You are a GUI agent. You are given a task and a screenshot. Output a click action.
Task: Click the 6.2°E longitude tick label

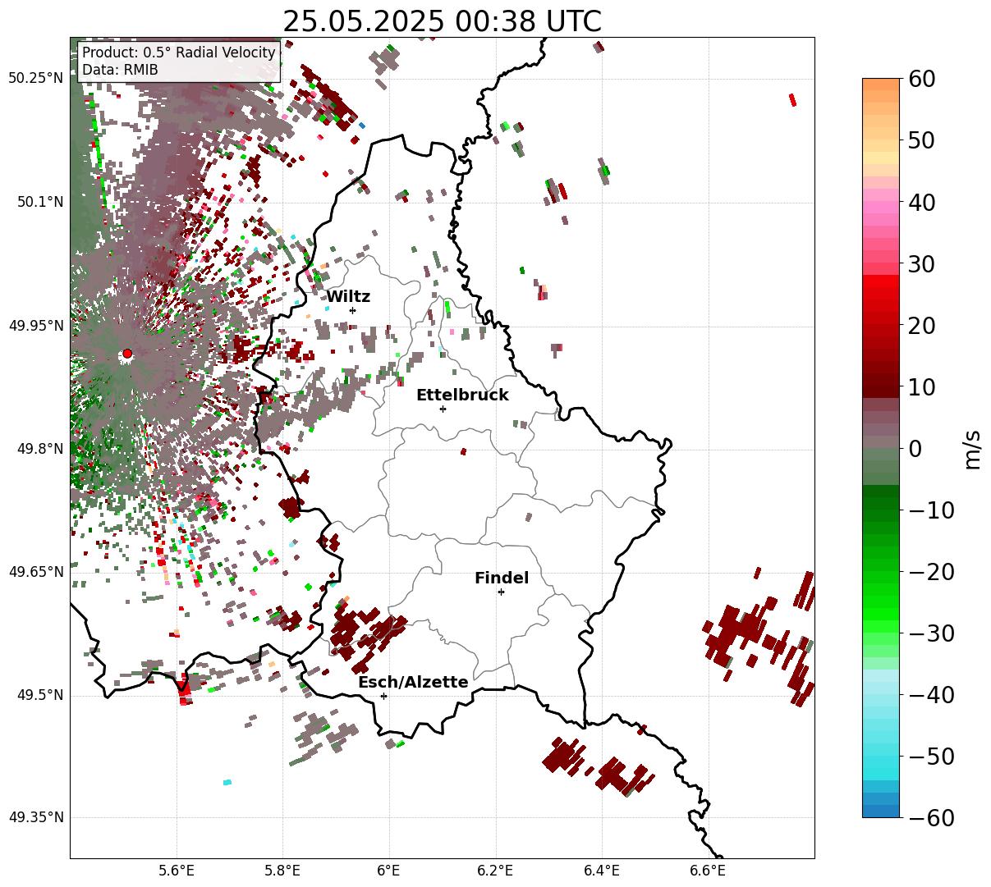[x=495, y=871]
